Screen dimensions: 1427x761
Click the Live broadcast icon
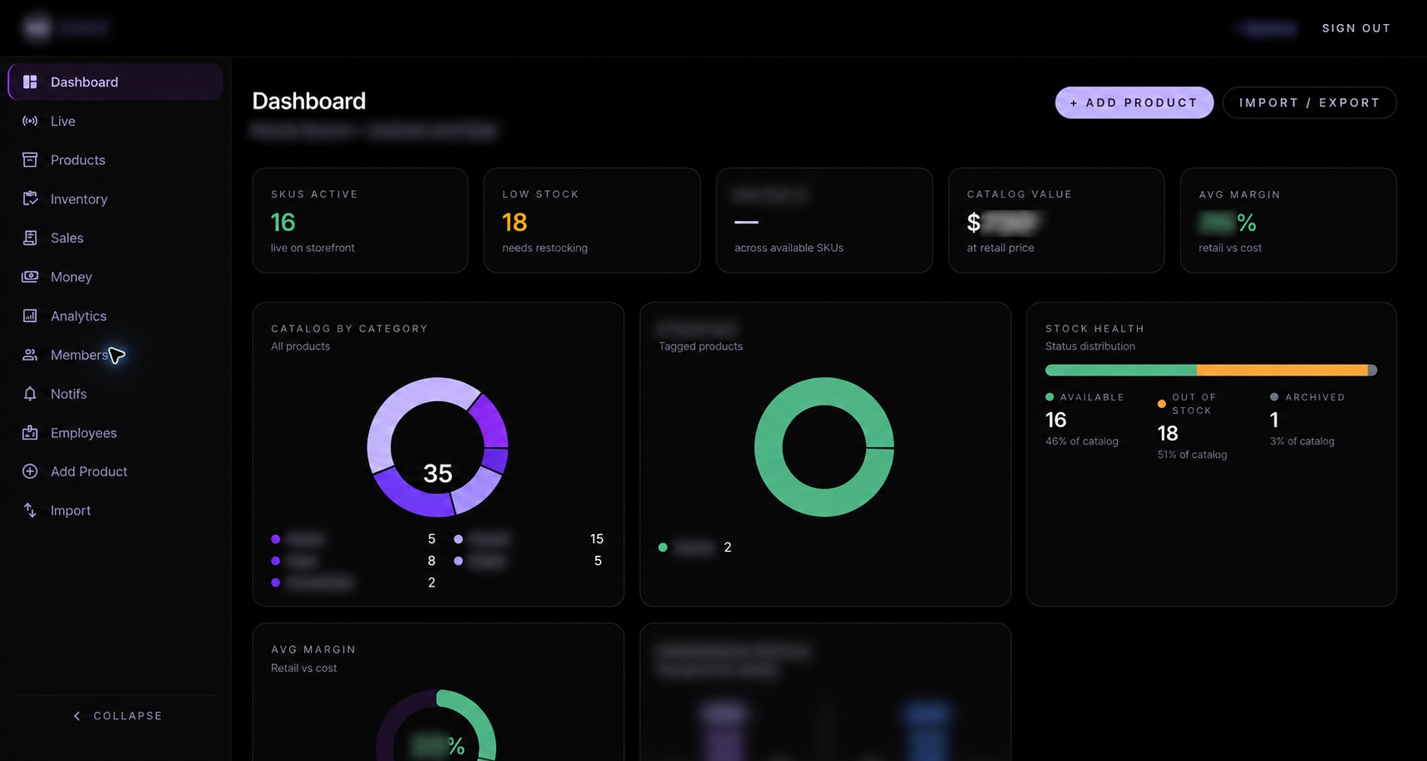coord(30,120)
